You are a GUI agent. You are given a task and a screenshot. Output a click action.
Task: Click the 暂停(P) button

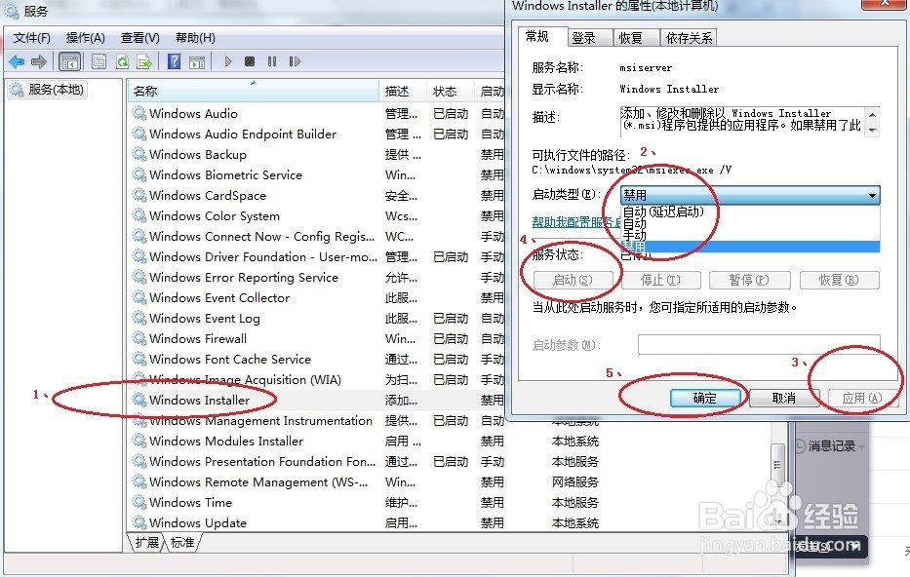coord(749,280)
